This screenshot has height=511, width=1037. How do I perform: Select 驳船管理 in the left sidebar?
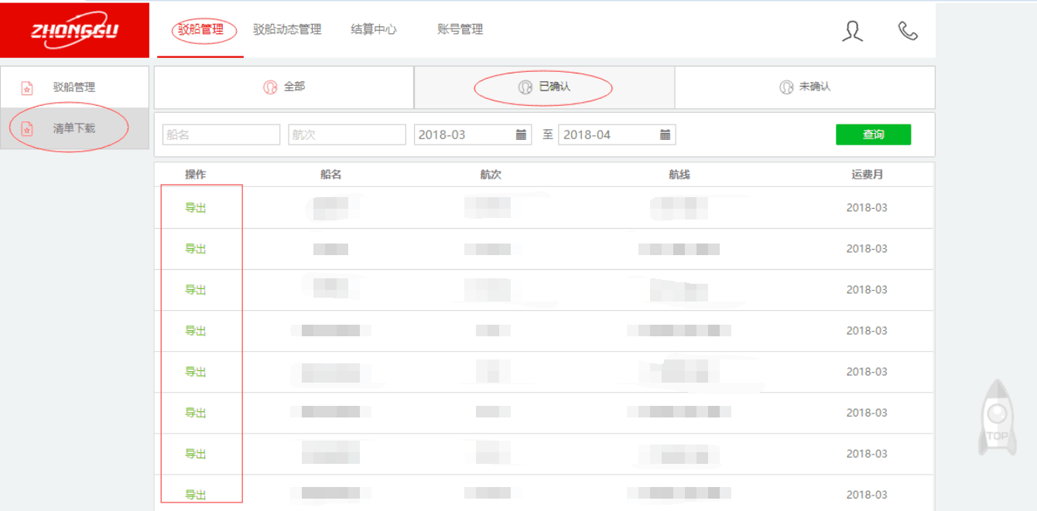point(75,87)
